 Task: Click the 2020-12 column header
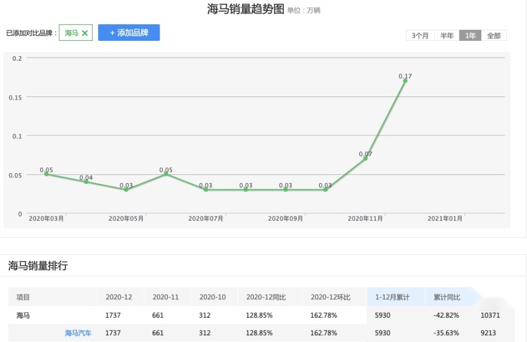coord(121,297)
